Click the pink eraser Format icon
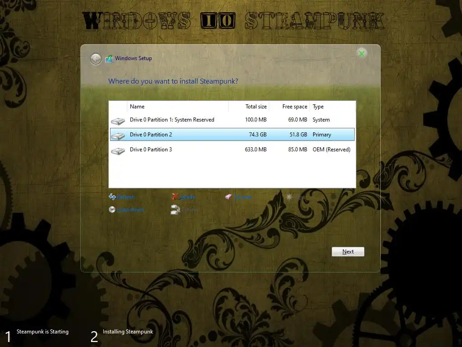462x347 pixels. pyautogui.click(x=228, y=197)
